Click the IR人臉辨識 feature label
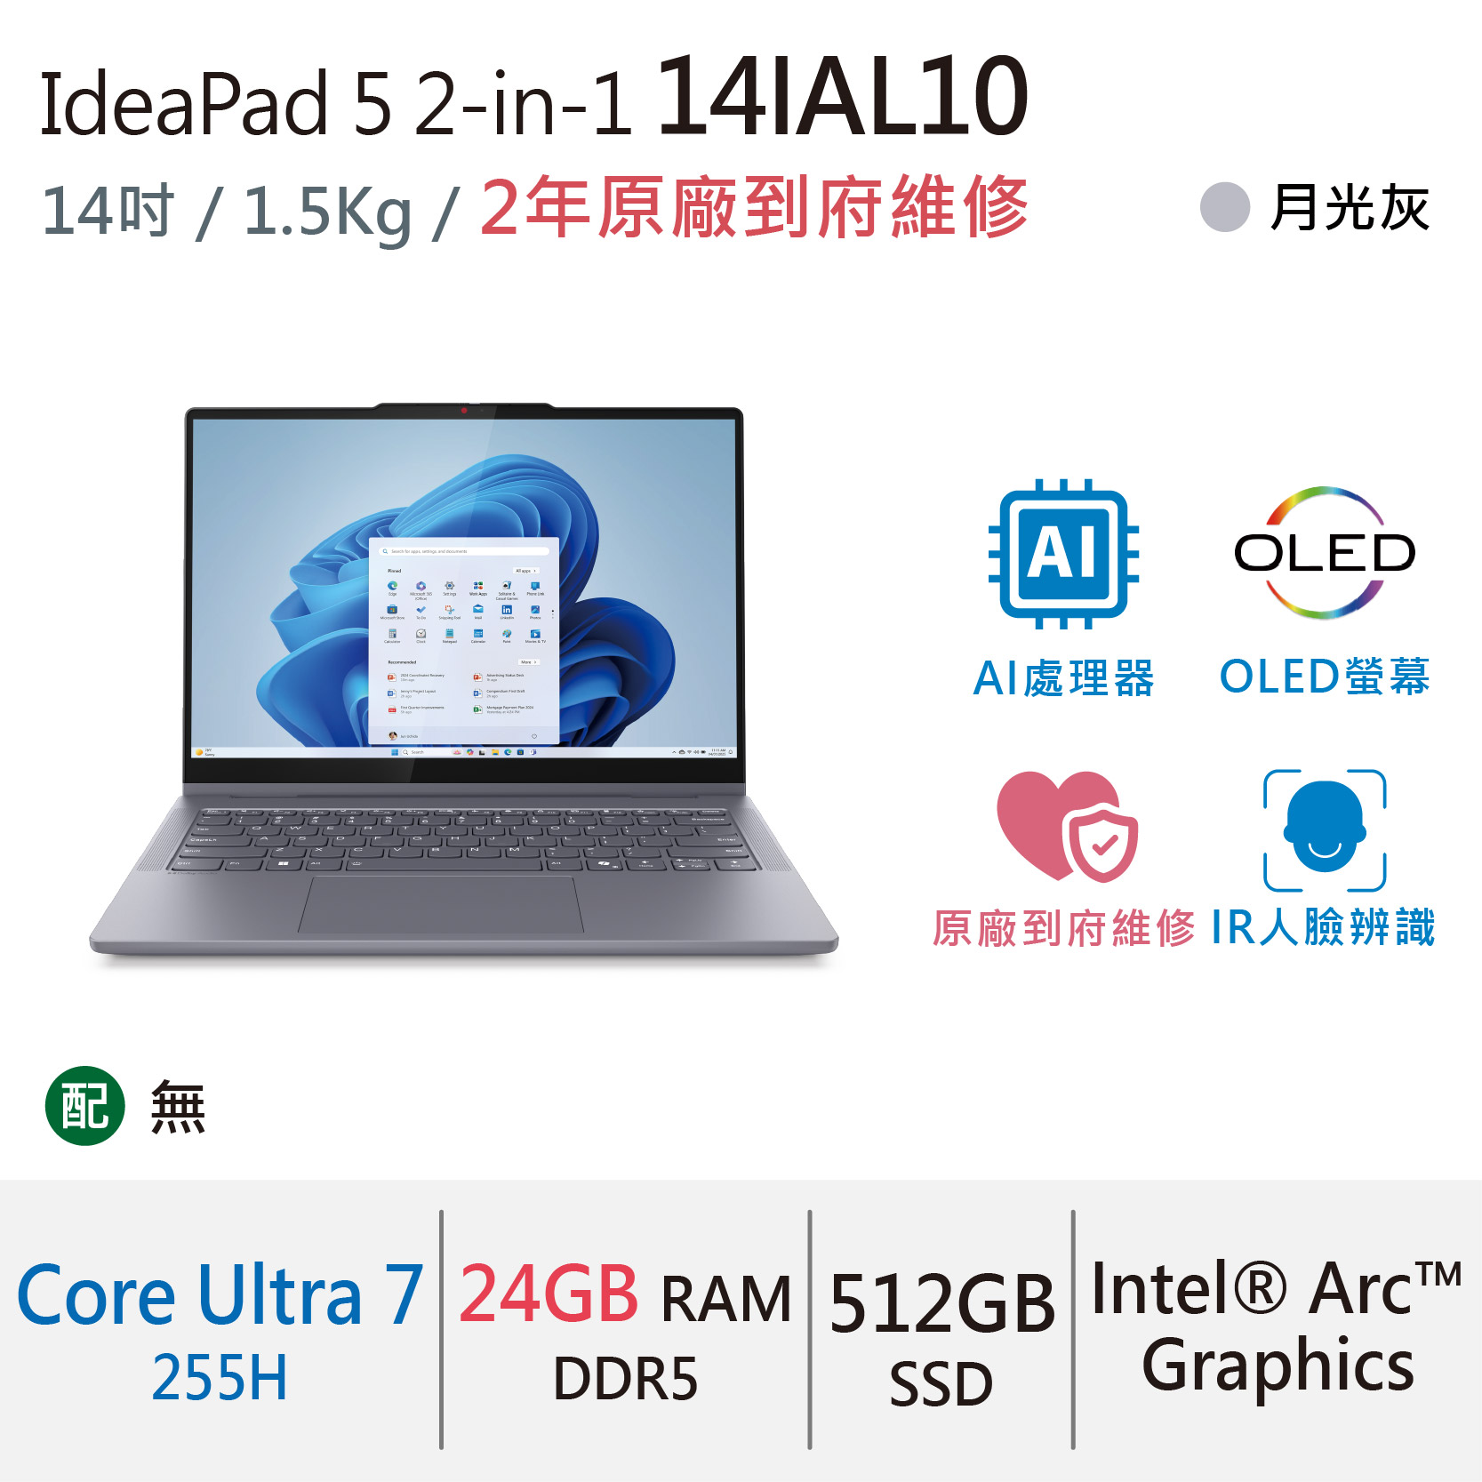 coord(1324,927)
